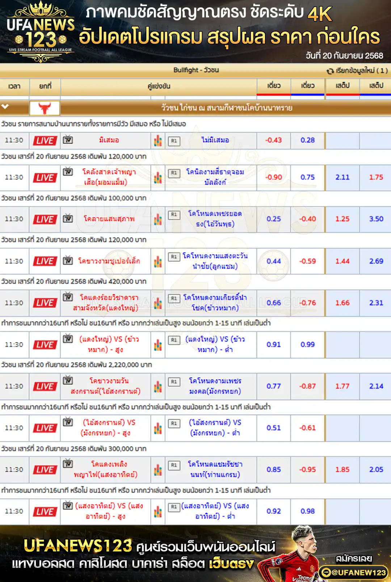Select the ยกที่ column header
This screenshot has height=582, width=391.
(45, 86)
